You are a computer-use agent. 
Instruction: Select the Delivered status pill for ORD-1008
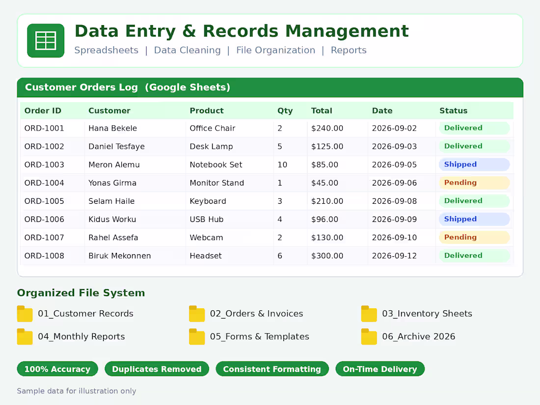click(x=474, y=256)
